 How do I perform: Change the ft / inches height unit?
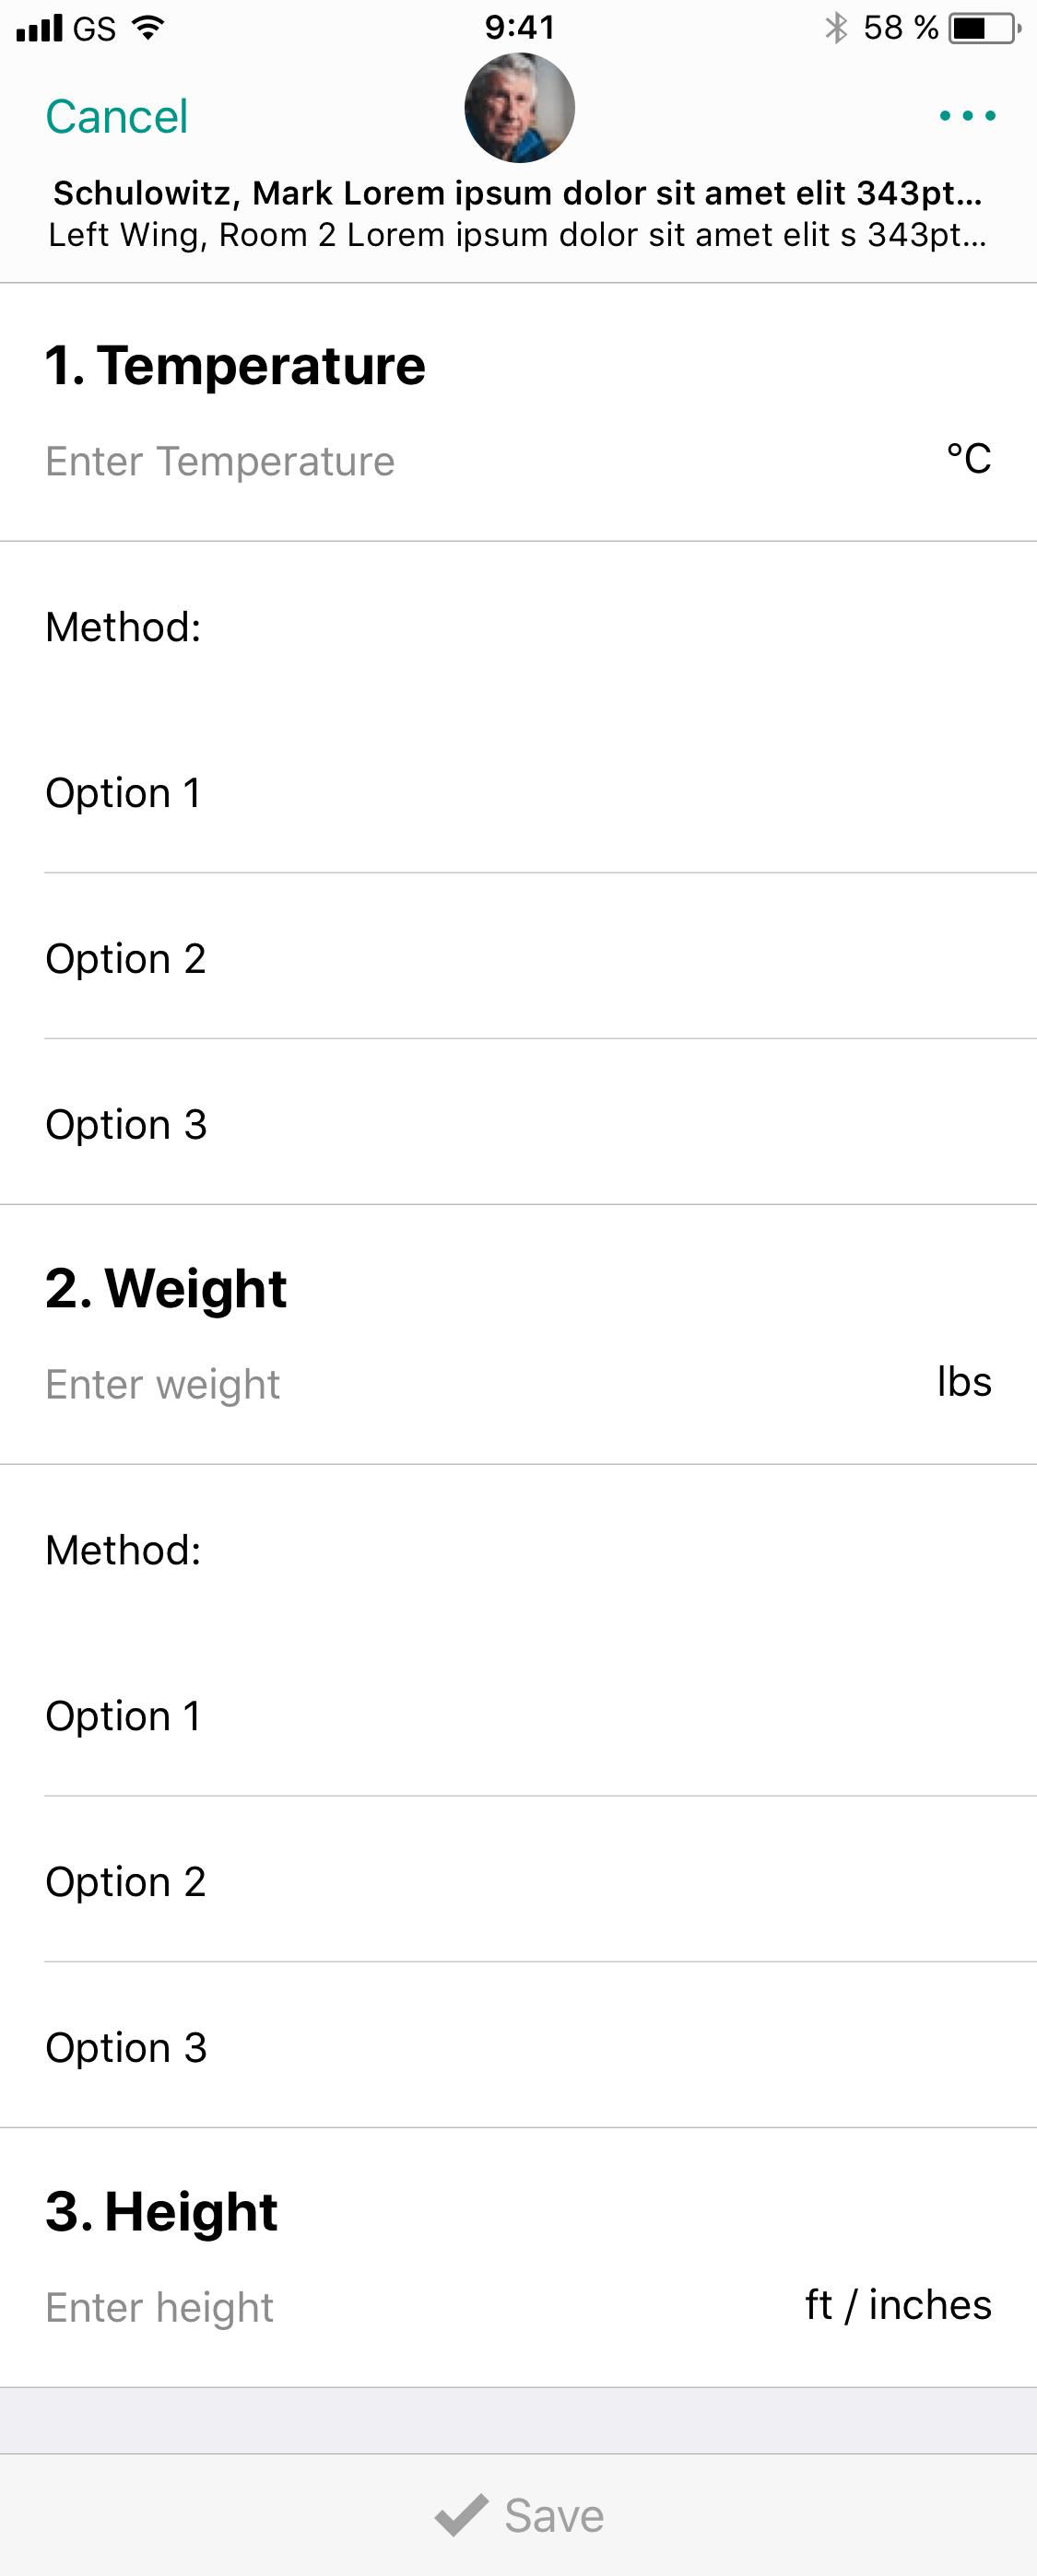coord(898,2304)
